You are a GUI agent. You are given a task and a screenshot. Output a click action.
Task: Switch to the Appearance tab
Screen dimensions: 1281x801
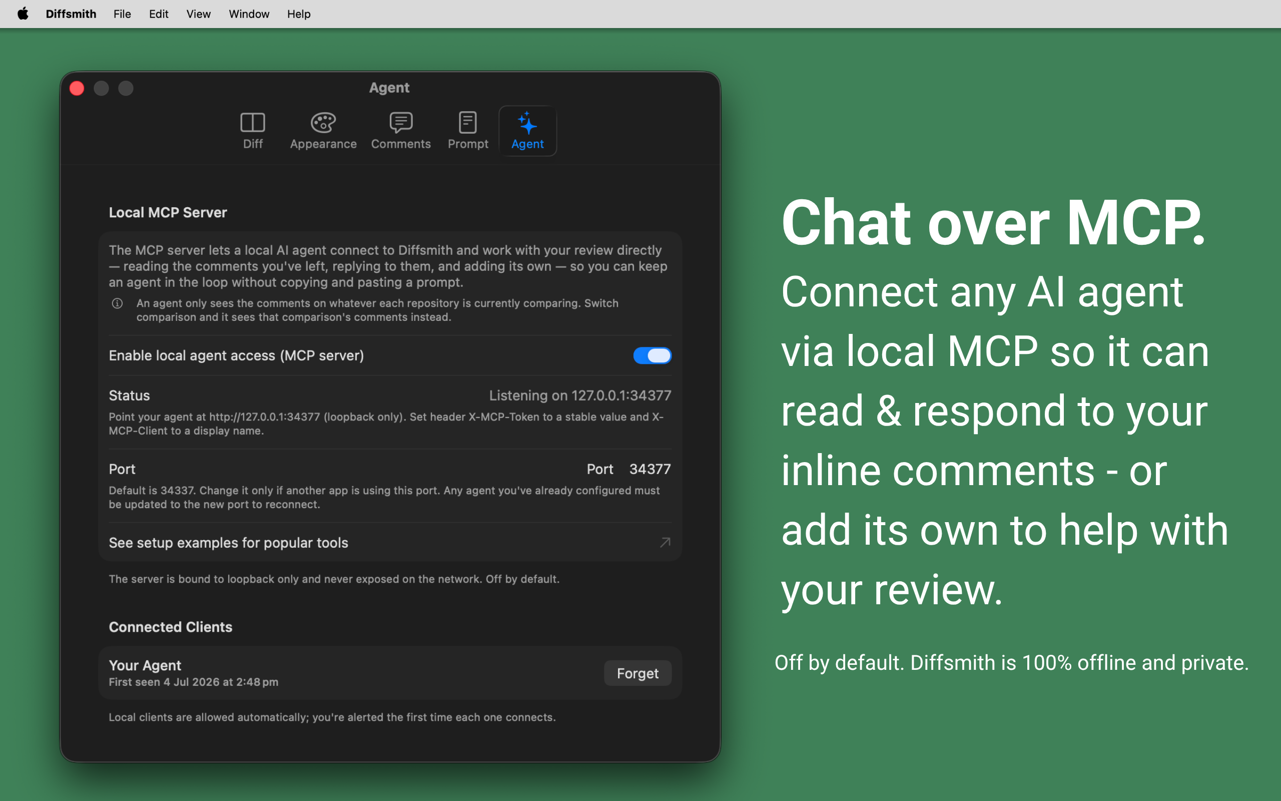323,131
